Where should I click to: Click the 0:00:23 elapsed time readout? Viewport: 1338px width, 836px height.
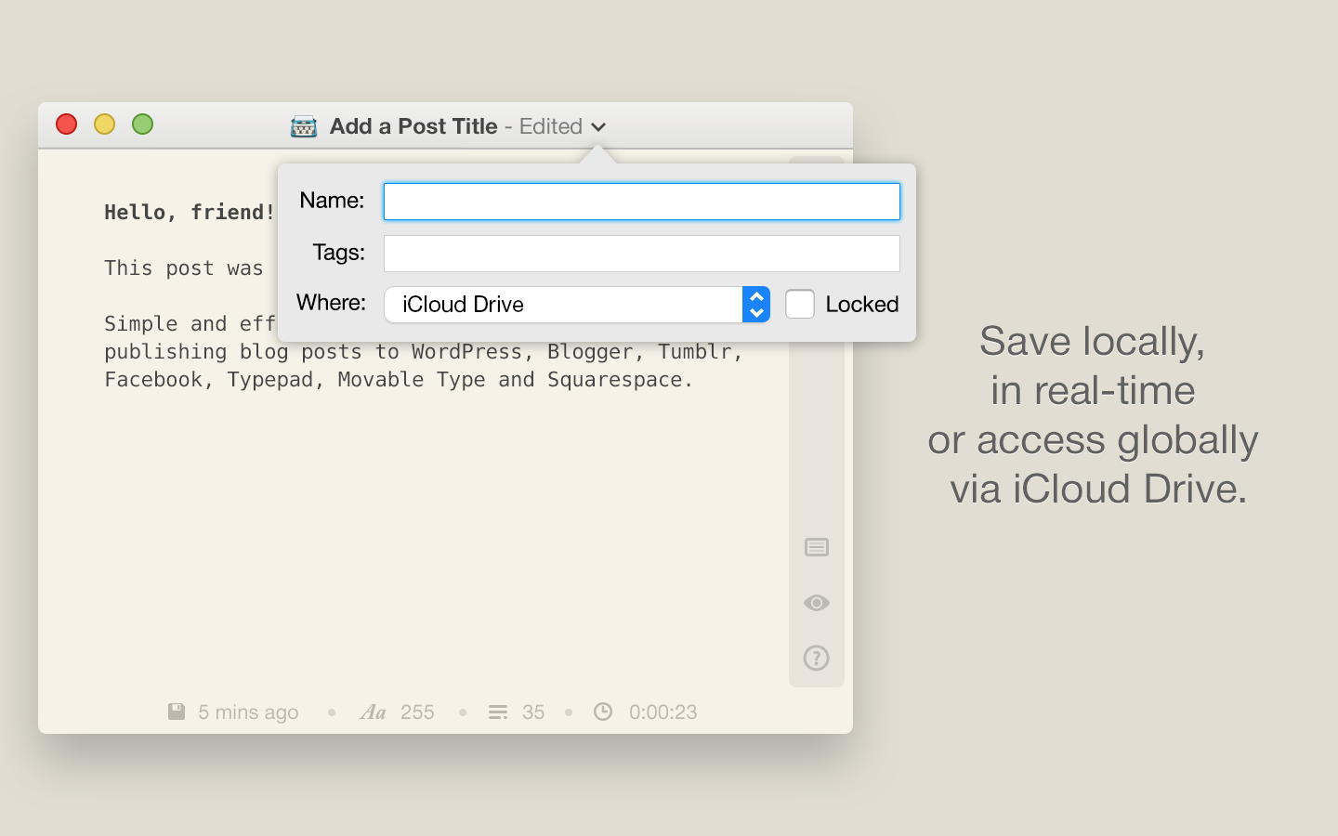(662, 712)
